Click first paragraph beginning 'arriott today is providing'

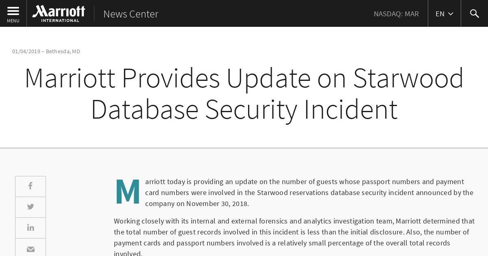[309, 193]
